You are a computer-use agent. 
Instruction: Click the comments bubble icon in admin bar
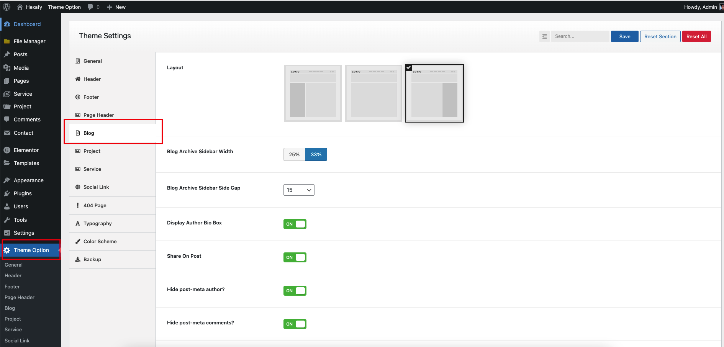point(90,7)
